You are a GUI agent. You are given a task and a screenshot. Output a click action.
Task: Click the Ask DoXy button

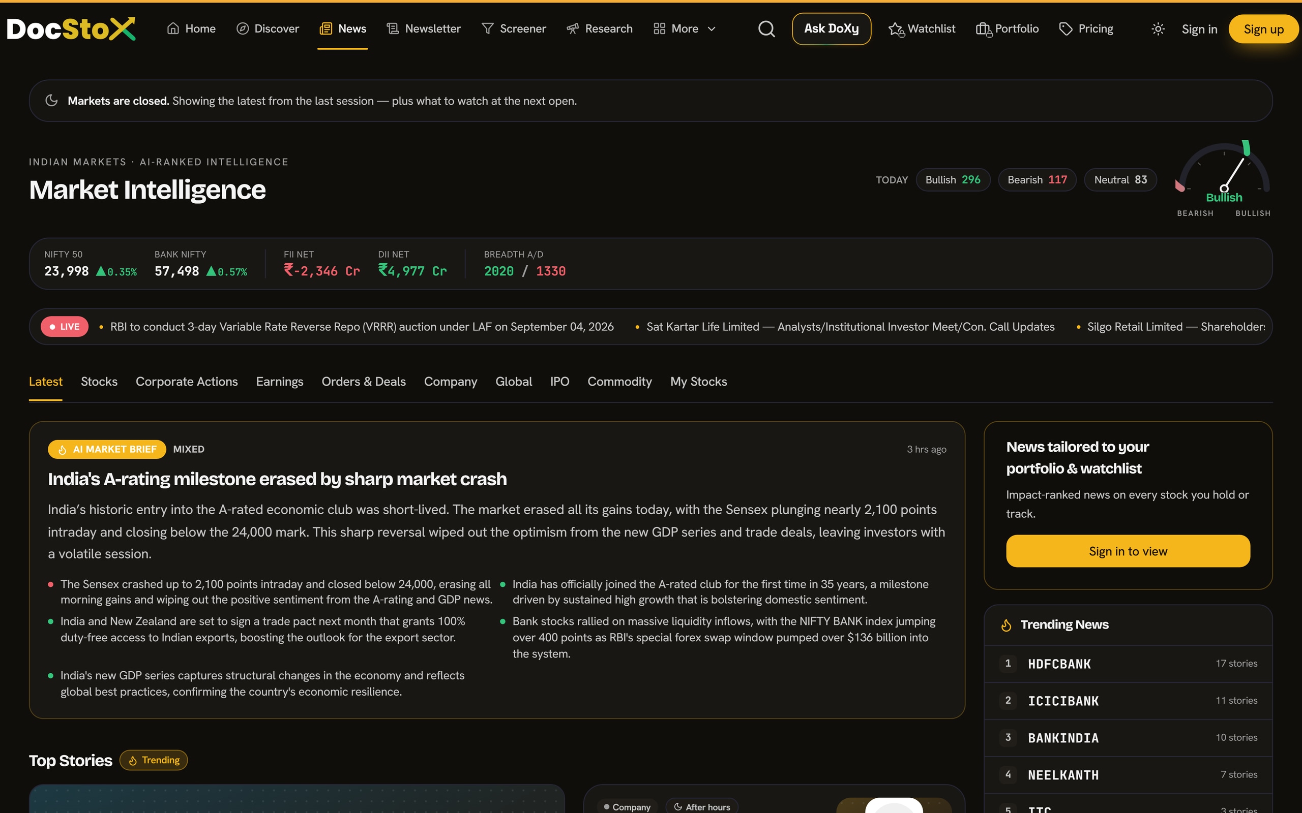pyautogui.click(x=831, y=28)
